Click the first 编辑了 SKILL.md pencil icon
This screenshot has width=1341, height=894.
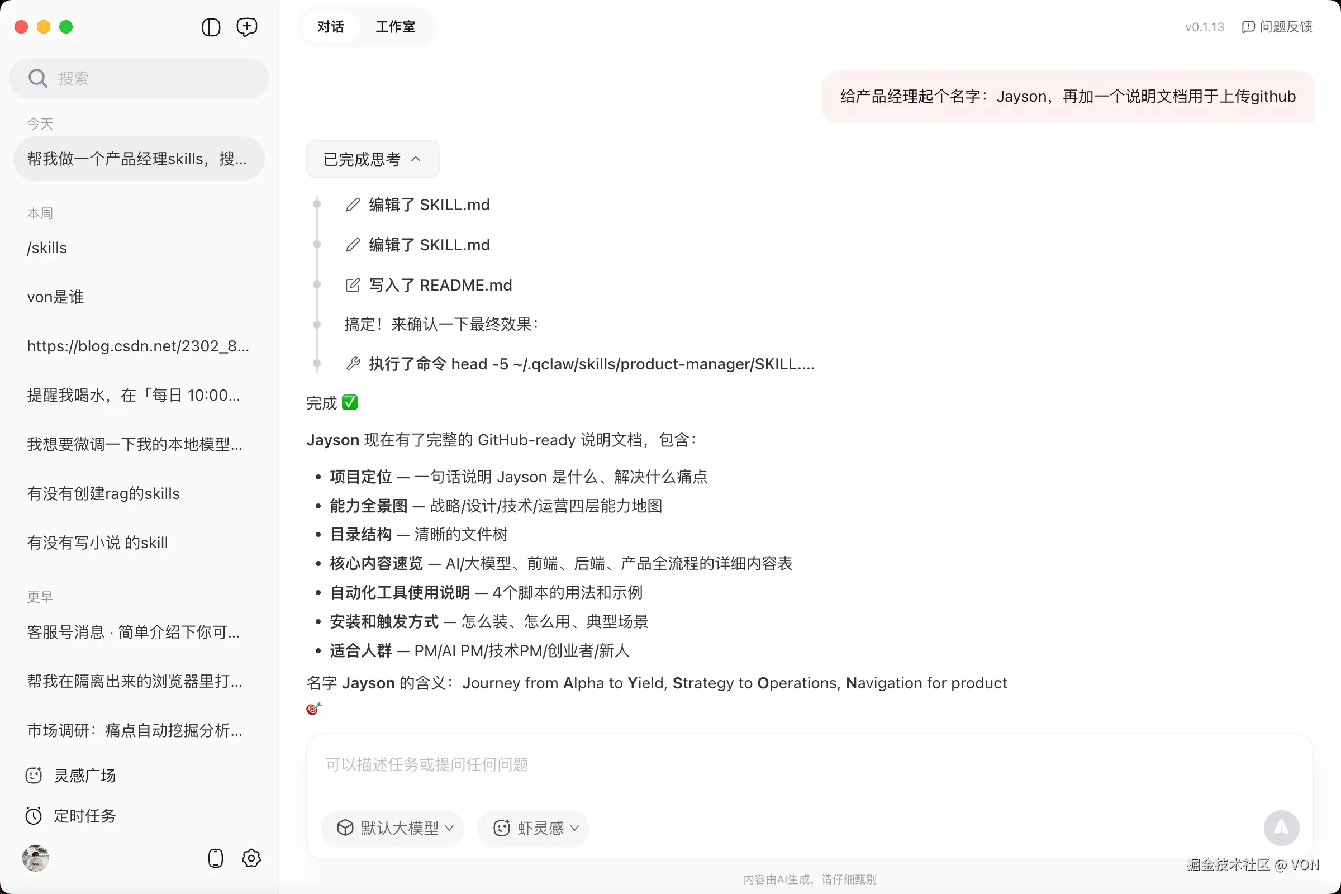[353, 205]
